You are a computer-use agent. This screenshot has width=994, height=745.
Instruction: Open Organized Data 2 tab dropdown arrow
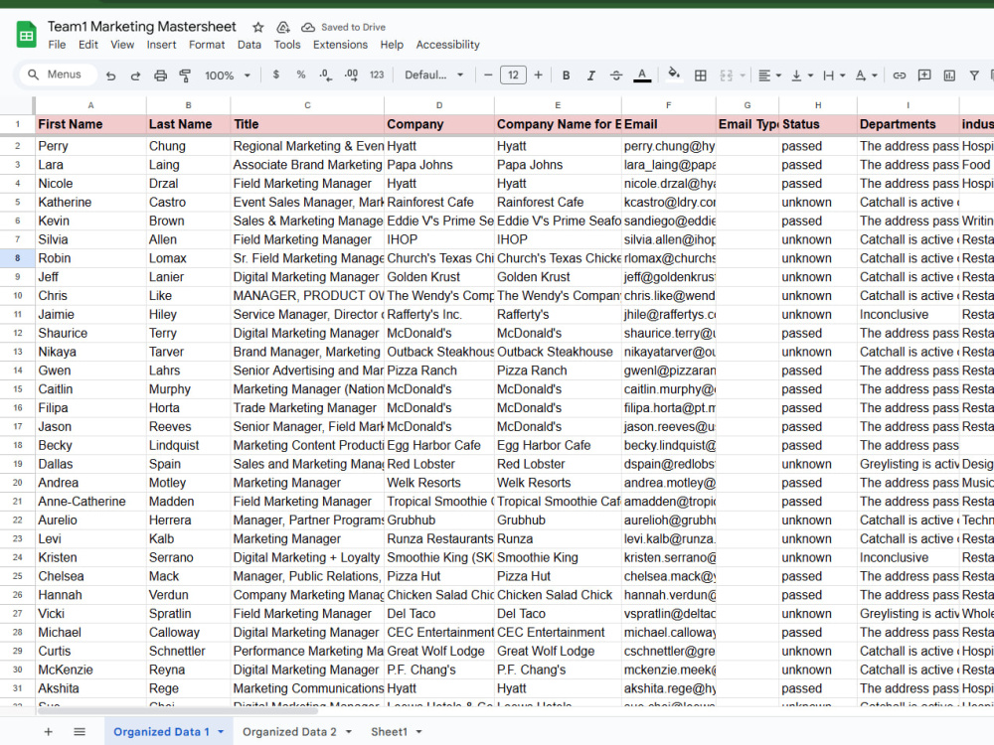349,732
